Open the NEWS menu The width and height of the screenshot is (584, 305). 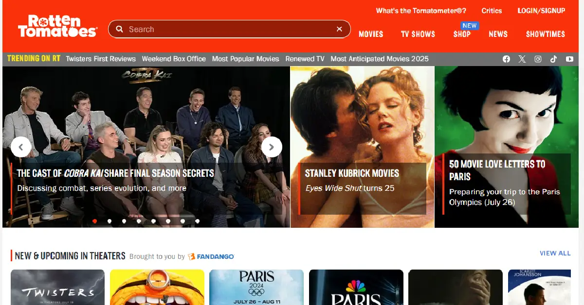click(x=498, y=34)
